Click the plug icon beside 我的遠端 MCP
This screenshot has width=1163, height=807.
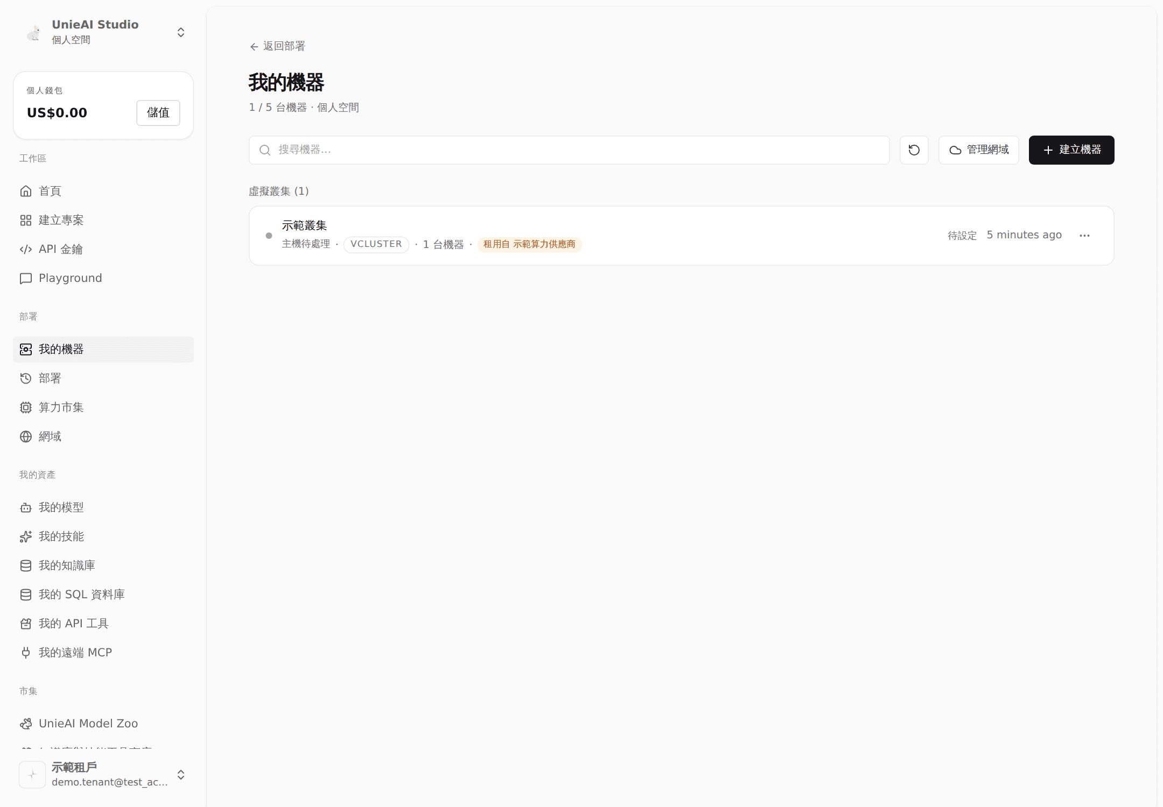tap(26, 653)
